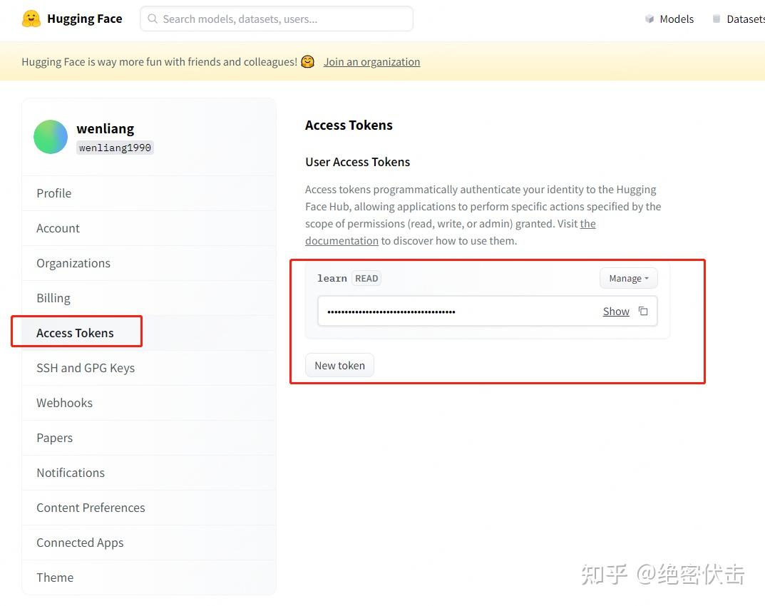Expand the Manage dropdown for learn token
The height and width of the screenshot is (606, 765).
pyautogui.click(x=628, y=278)
